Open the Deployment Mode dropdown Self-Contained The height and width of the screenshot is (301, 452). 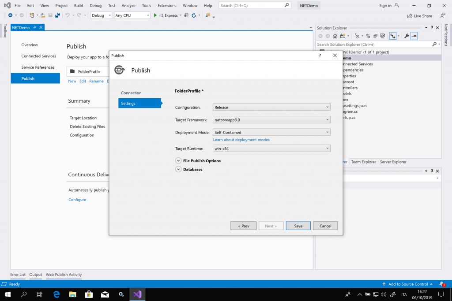[x=271, y=132]
